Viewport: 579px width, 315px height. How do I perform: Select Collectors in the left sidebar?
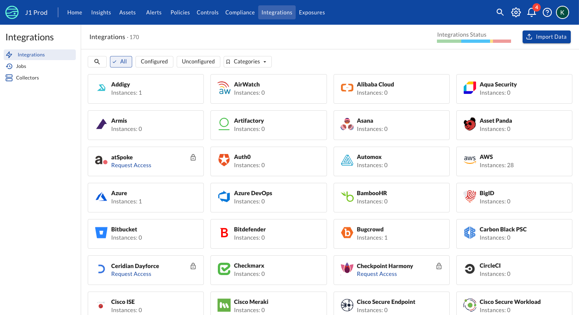pos(40,78)
